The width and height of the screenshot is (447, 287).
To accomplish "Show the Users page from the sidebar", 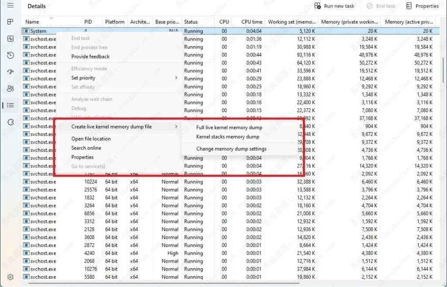I will 10,88.
